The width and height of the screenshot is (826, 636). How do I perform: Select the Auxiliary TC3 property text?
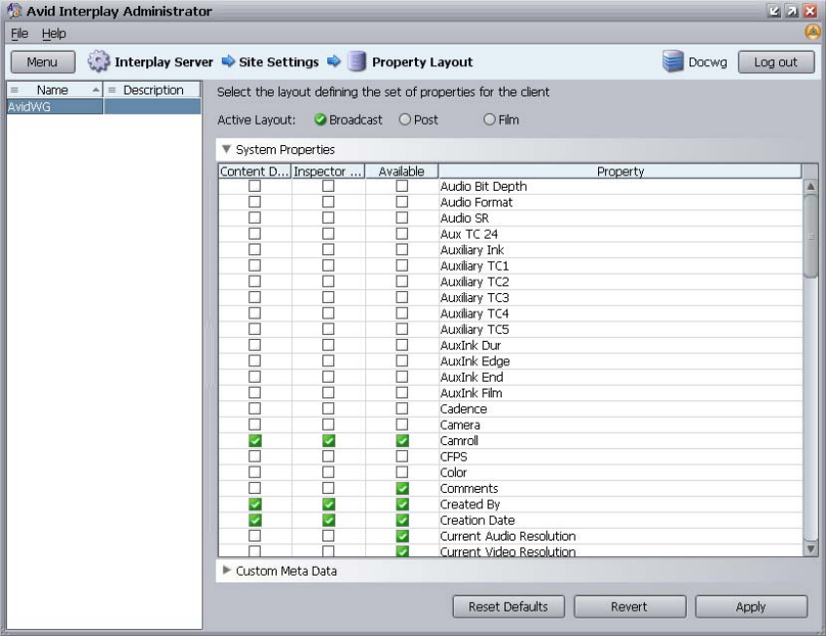474,297
